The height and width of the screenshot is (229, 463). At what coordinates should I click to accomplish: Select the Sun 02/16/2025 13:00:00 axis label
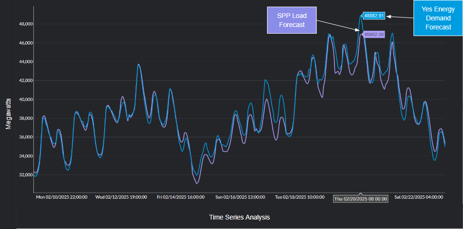[x=240, y=197]
